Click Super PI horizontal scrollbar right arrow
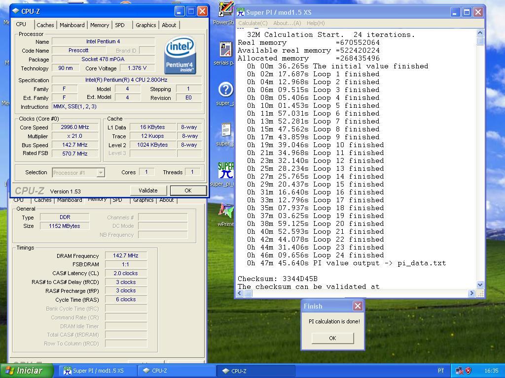This screenshot has width=505, height=378. (x=471, y=293)
